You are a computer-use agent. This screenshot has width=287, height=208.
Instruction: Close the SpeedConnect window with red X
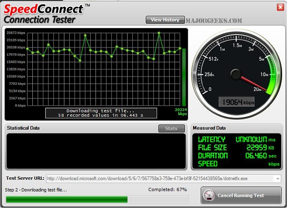coord(280,7)
